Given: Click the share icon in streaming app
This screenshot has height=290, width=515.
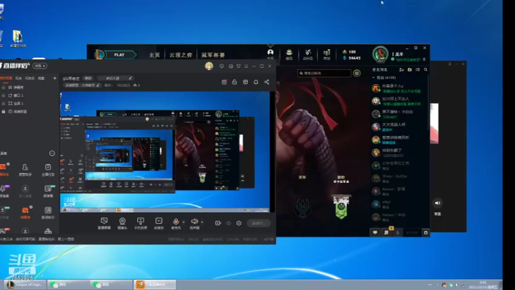Looking at the screenshot, I should click(267, 82).
